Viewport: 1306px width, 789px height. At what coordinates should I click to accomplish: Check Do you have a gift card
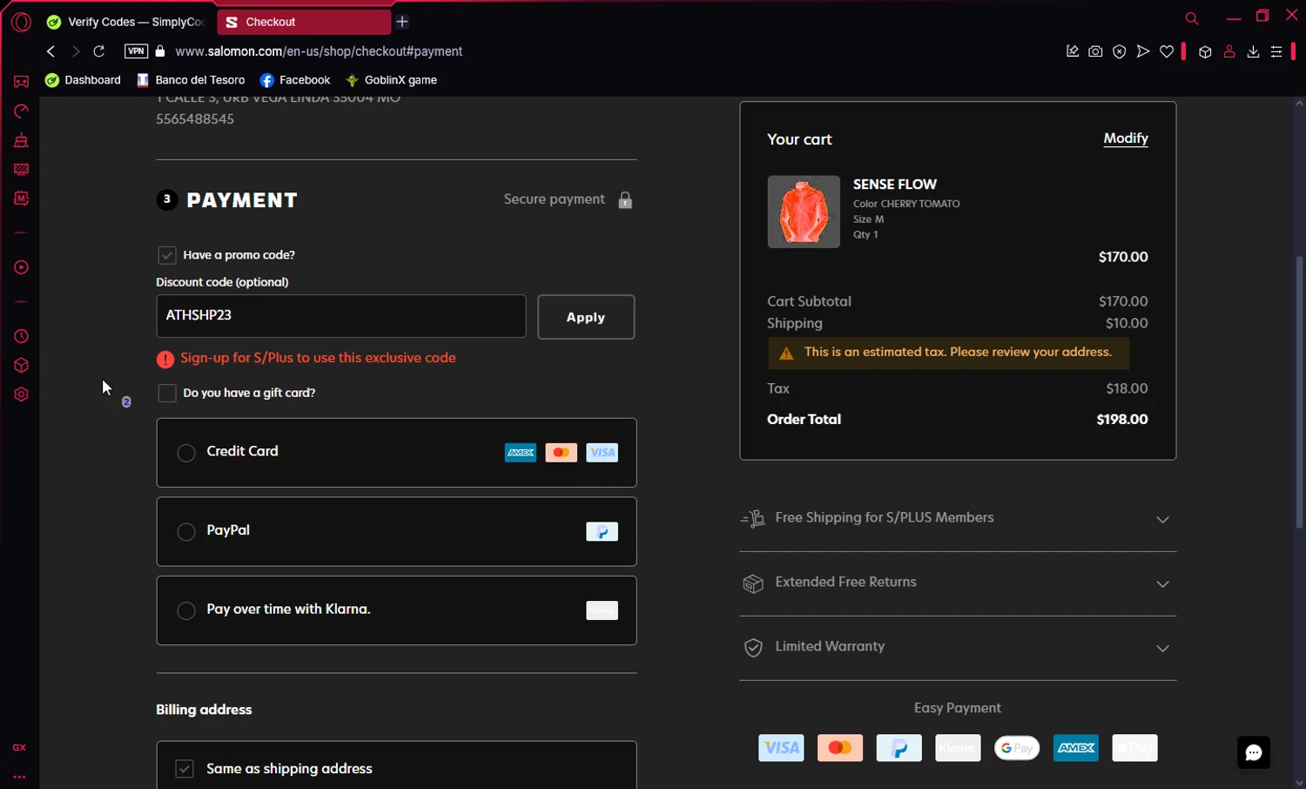[x=167, y=393]
